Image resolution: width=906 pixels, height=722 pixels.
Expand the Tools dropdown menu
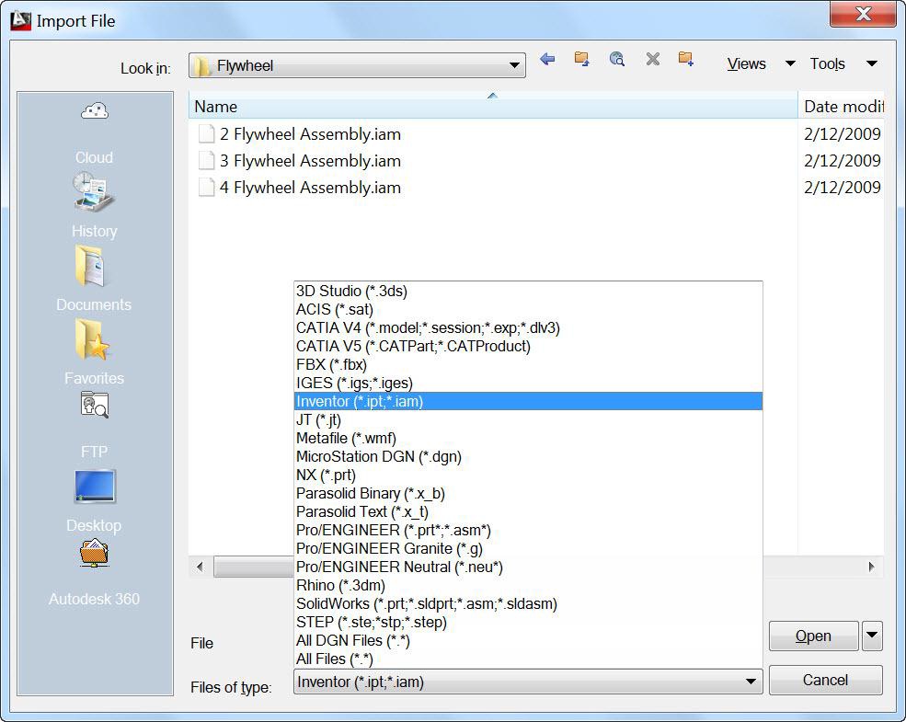coord(870,63)
